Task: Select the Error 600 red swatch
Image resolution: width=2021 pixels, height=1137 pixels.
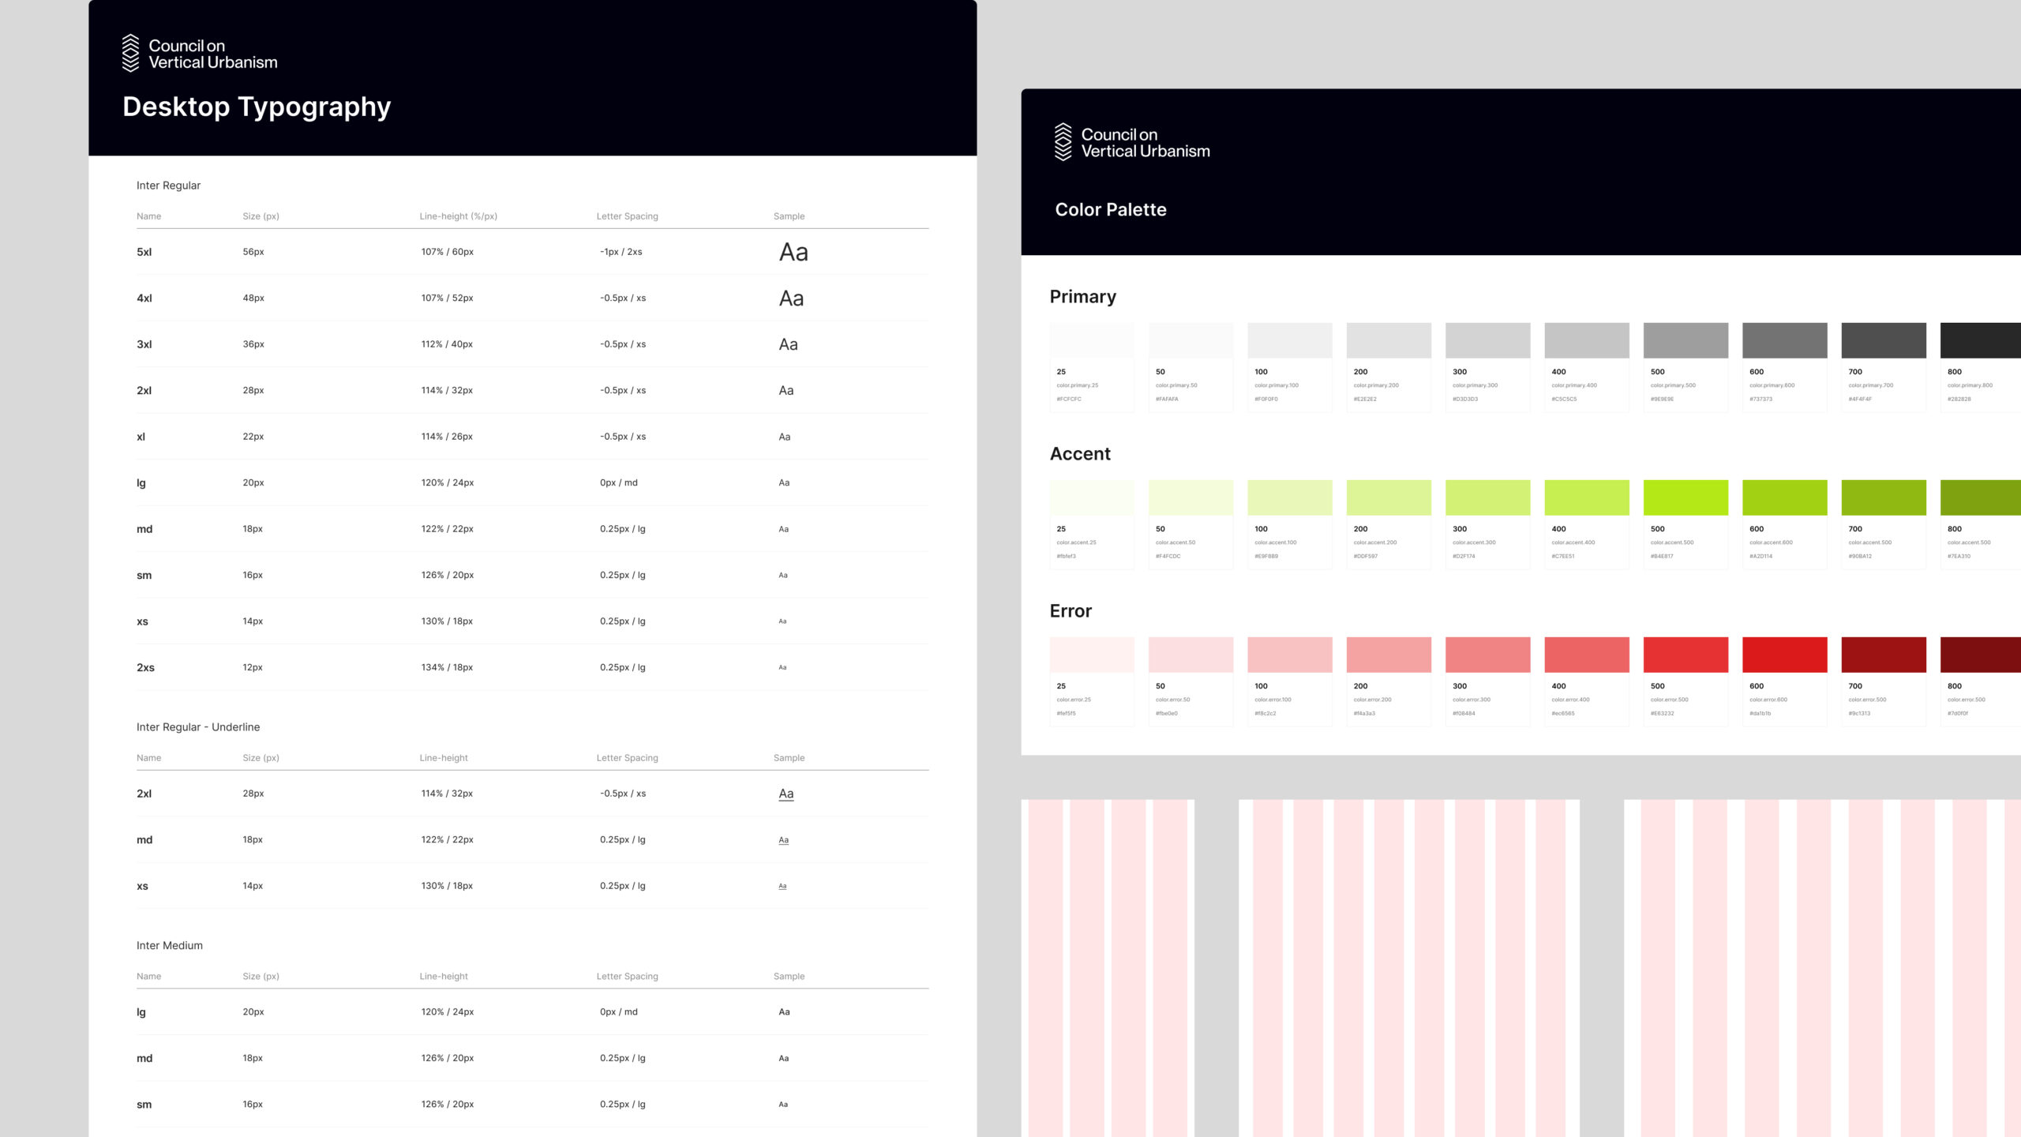Action: click(1784, 655)
